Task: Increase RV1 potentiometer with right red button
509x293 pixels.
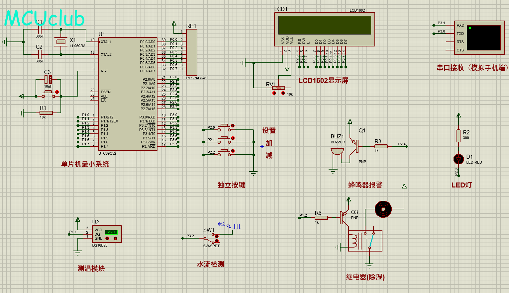Action: (283, 93)
